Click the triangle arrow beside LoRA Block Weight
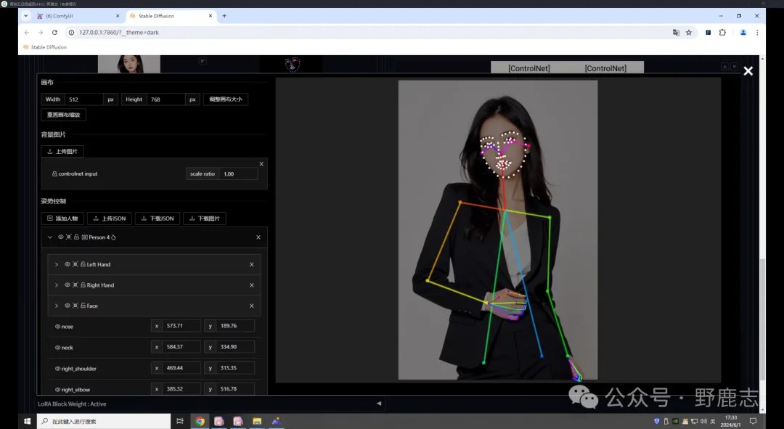 [x=378, y=404]
